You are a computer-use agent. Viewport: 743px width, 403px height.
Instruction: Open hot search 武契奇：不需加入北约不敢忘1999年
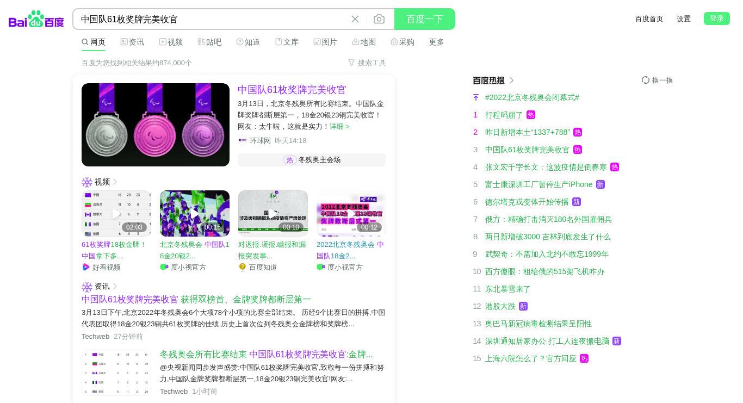pyautogui.click(x=547, y=254)
